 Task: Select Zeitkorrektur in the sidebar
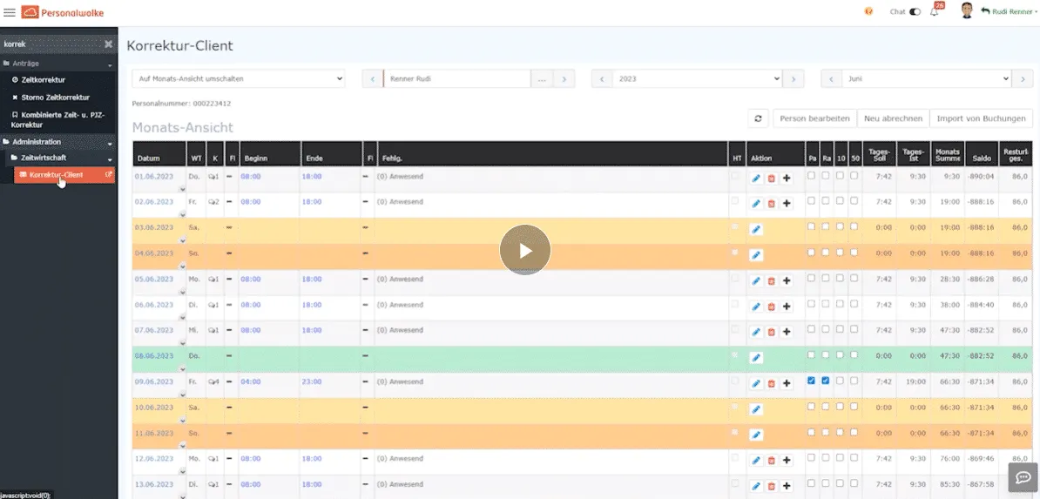pyautogui.click(x=43, y=80)
